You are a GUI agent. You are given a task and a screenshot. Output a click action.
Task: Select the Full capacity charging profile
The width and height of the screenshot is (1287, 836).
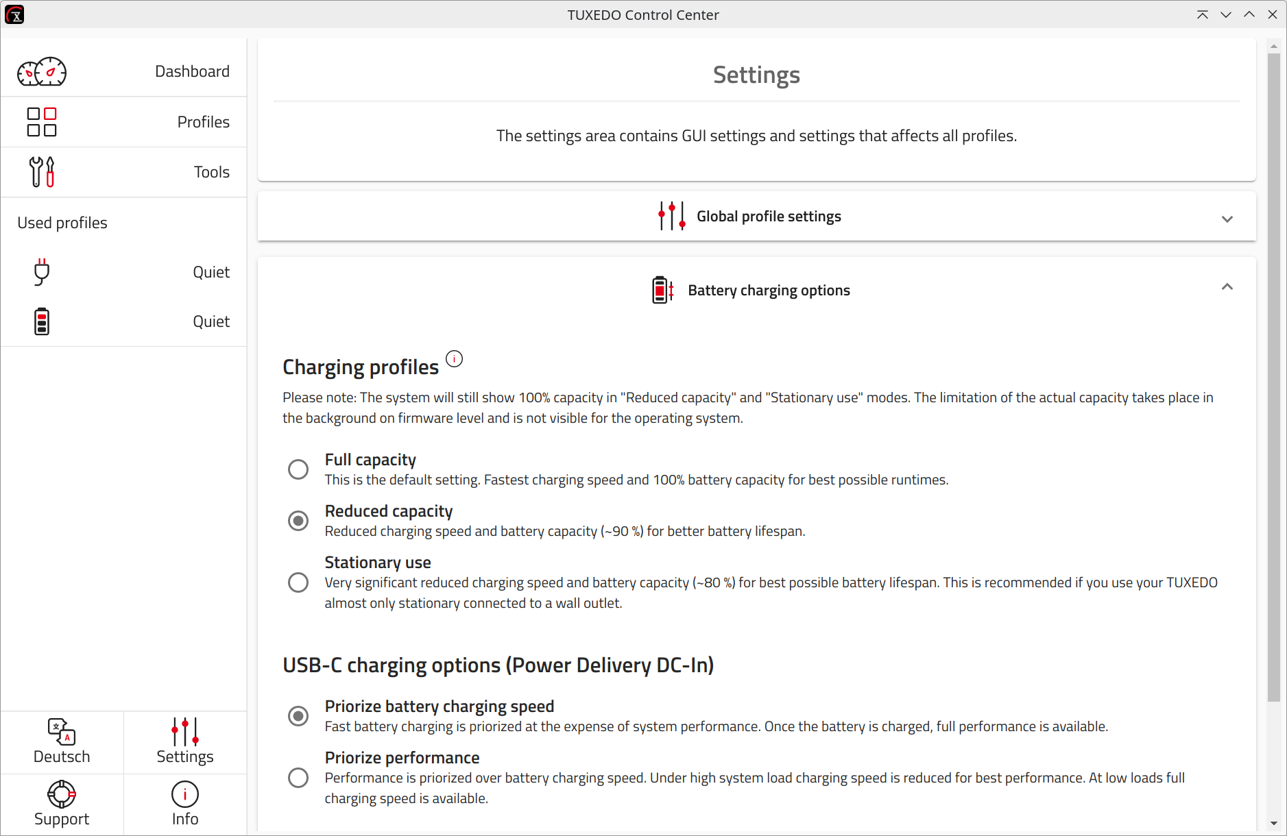(298, 469)
